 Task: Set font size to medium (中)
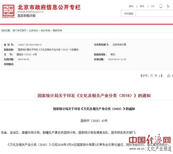point(156,76)
